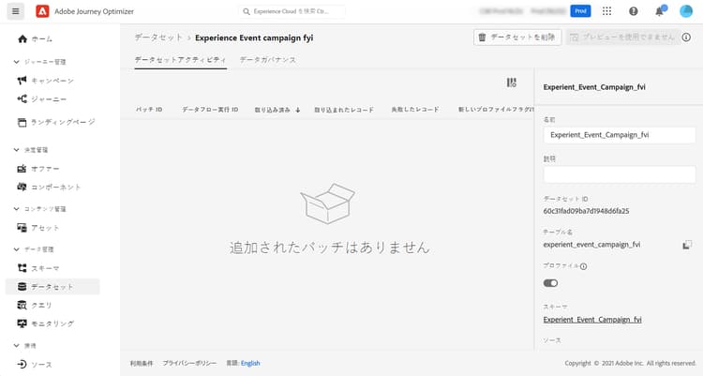
Task: Open the help question mark icon
Action: point(633,11)
